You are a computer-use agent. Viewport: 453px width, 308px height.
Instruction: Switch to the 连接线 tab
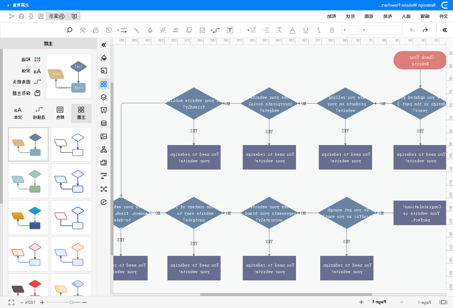click(39, 113)
